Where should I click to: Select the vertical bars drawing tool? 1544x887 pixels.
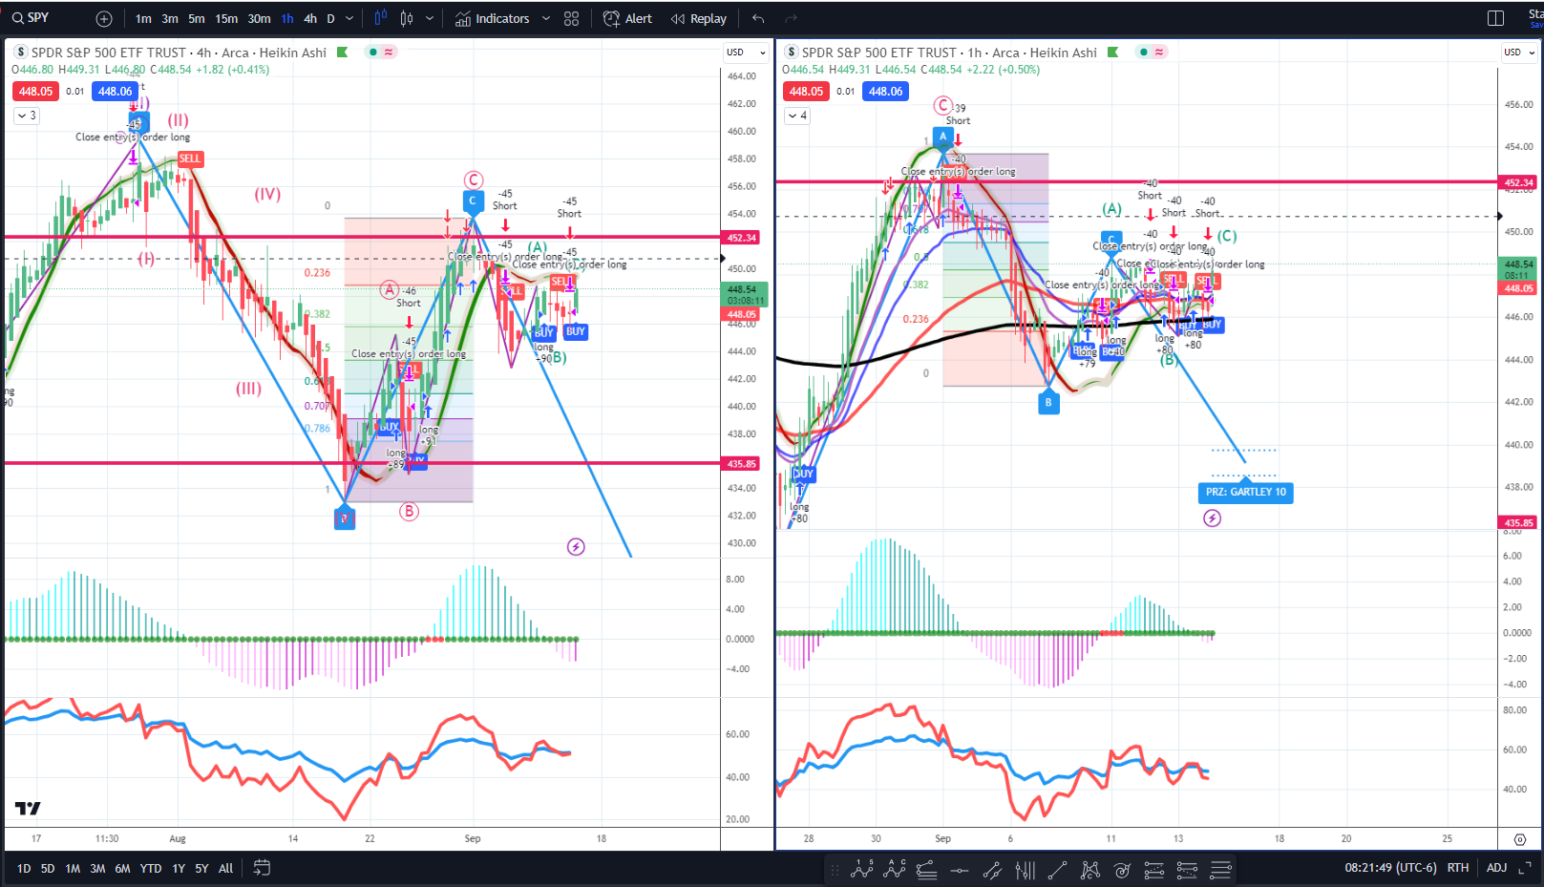(1025, 870)
